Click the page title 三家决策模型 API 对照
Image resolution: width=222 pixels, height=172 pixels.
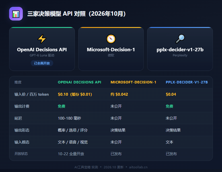click(x=77, y=14)
